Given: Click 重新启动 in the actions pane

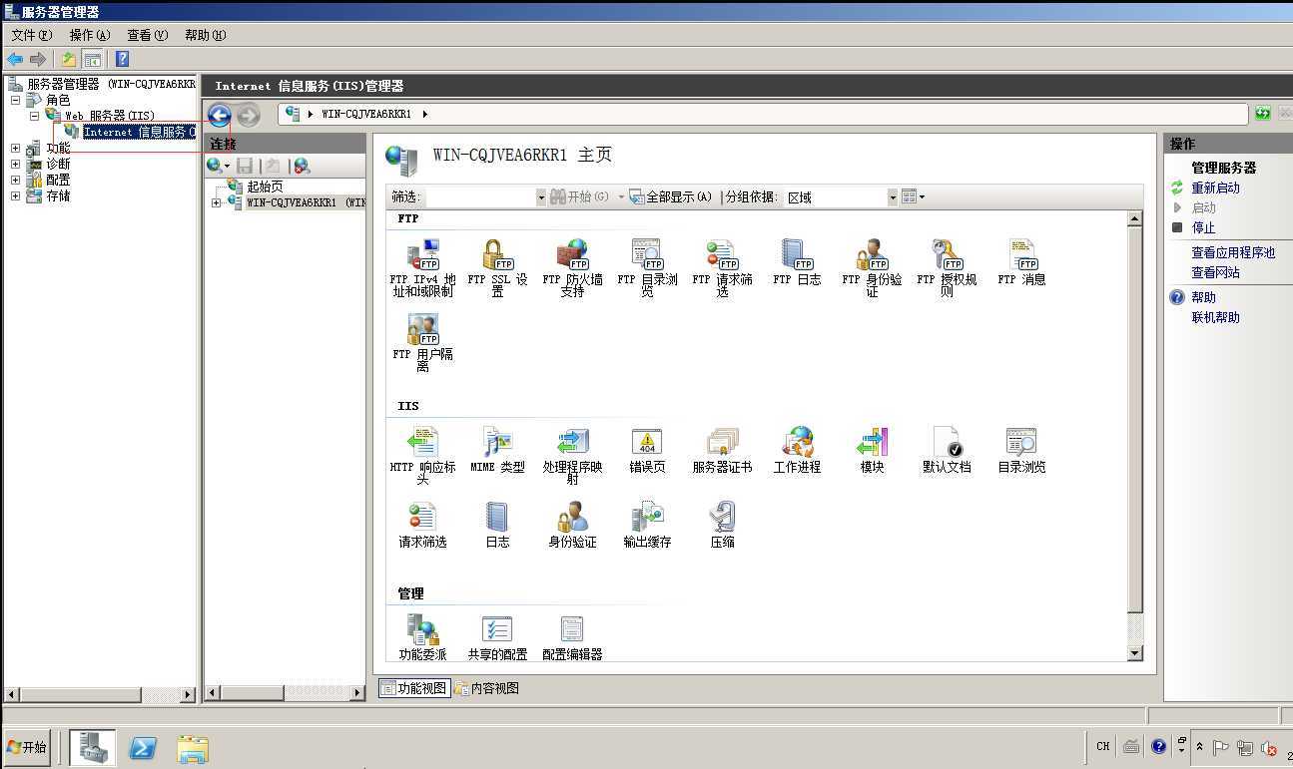Looking at the screenshot, I should pos(1215,188).
